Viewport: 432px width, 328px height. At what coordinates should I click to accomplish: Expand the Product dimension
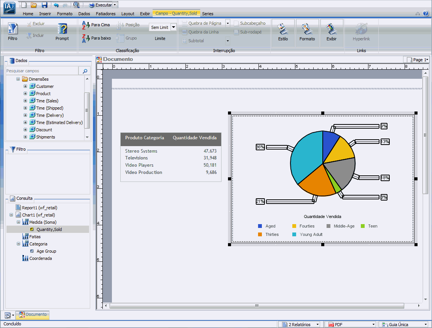26,93
